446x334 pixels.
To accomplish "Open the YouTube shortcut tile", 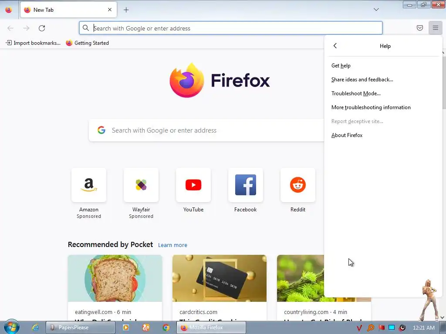I will (x=193, y=185).
